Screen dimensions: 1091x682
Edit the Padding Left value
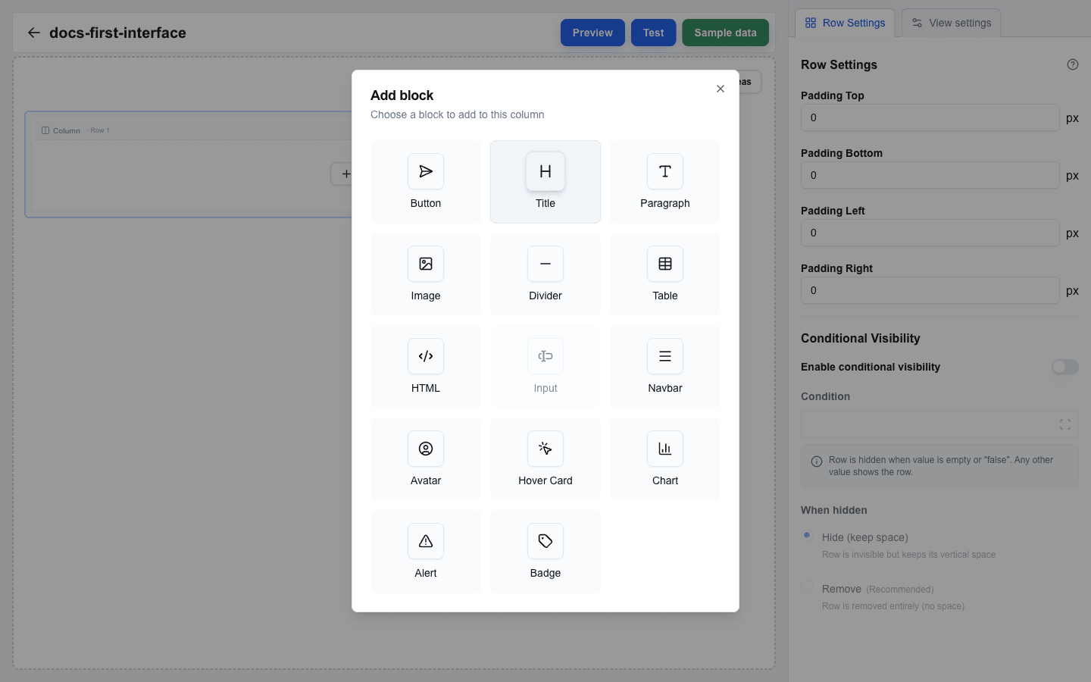(x=930, y=233)
